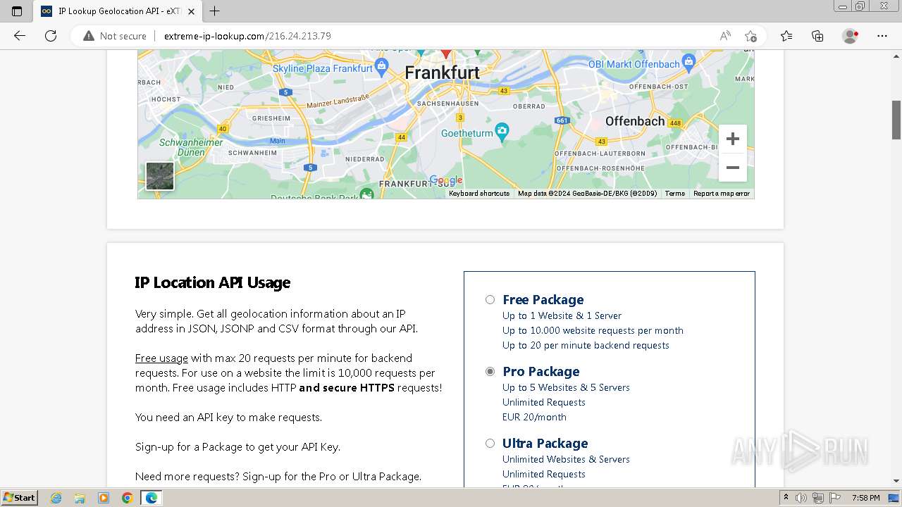This screenshot has height=507, width=902.
Task: Click 'Sign-up for a Package' sentence
Action: (237, 447)
